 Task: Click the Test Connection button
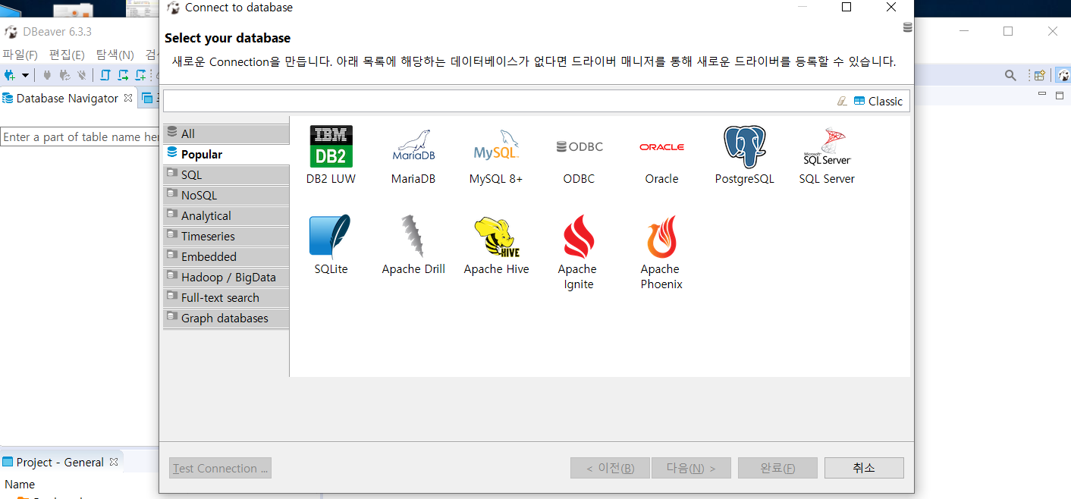coord(220,468)
